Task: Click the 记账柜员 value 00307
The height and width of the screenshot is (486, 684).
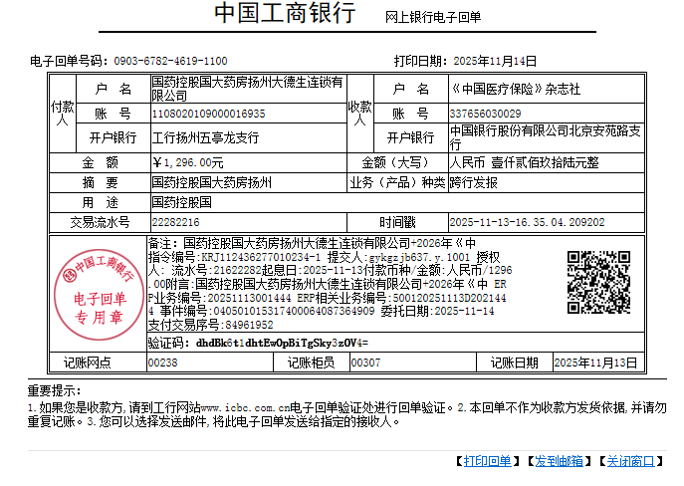Action: [365, 363]
